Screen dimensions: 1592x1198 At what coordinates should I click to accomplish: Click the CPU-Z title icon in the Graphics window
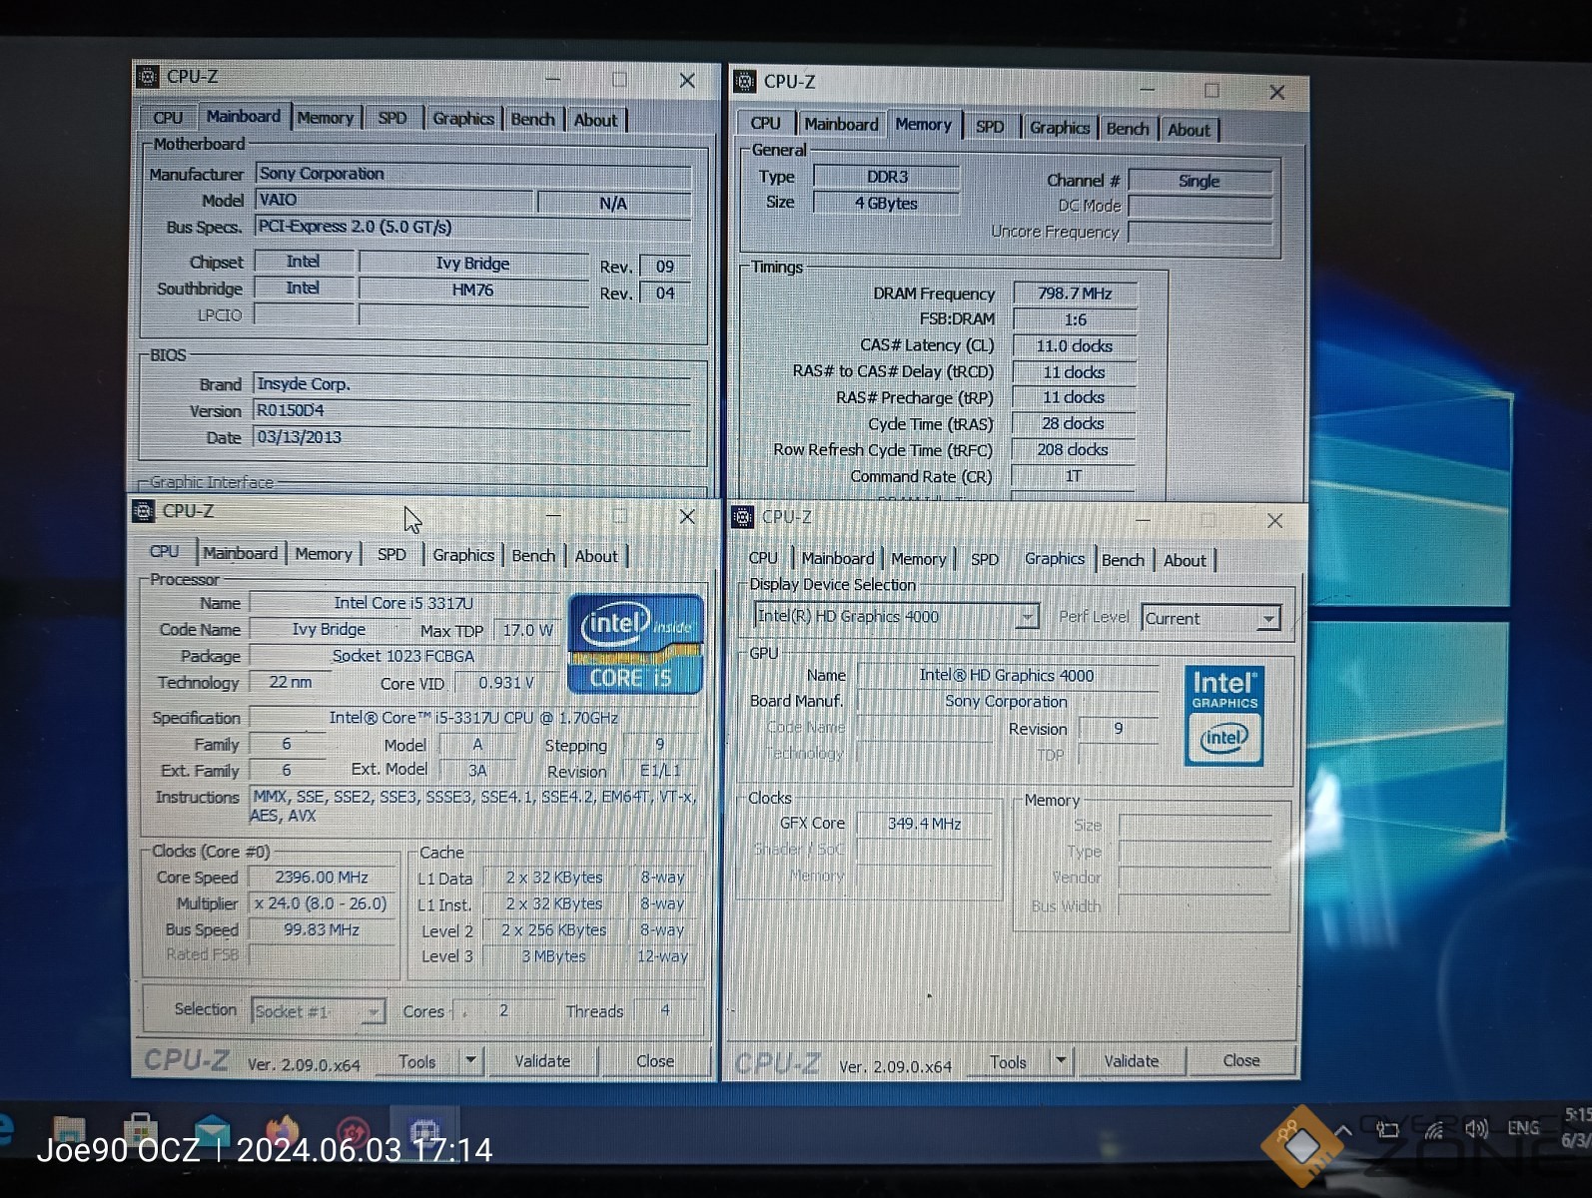pyautogui.click(x=742, y=517)
